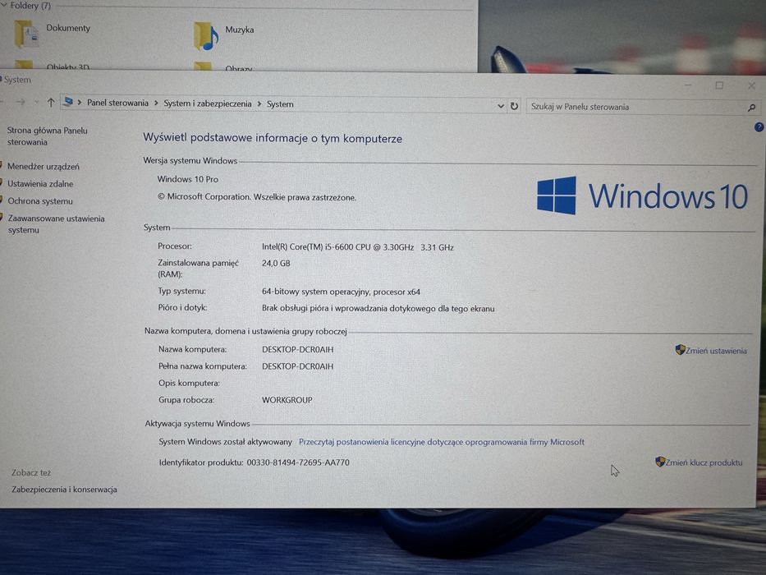Click Zmień ustawienia link text
Viewport: 766px width, 575px height.
(x=716, y=351)
